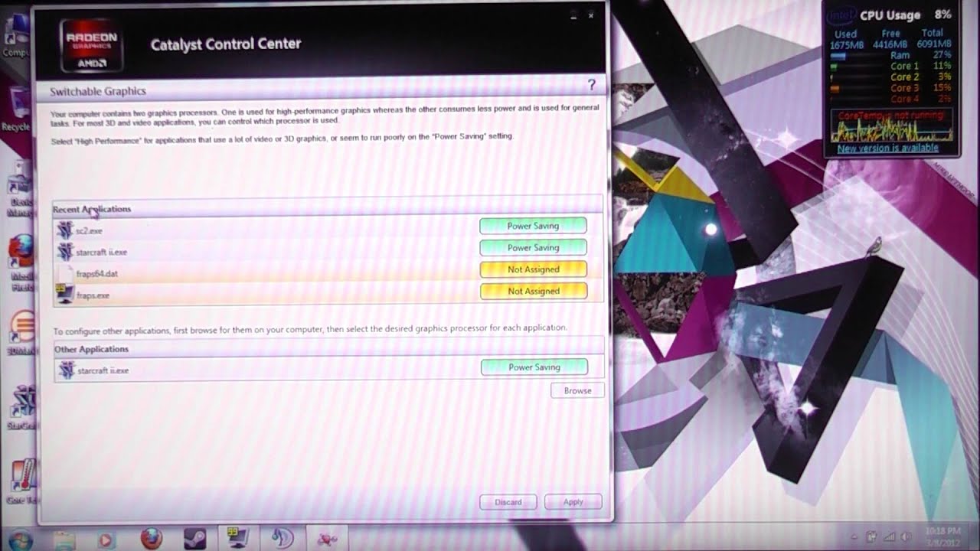Screen dimensions: 980x551
Task: Select starcraft ii.exe icon under Recent Applications
Action: 65,251
